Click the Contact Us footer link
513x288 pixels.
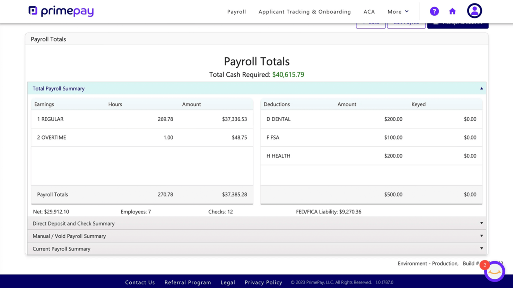[x=140, y=282]
